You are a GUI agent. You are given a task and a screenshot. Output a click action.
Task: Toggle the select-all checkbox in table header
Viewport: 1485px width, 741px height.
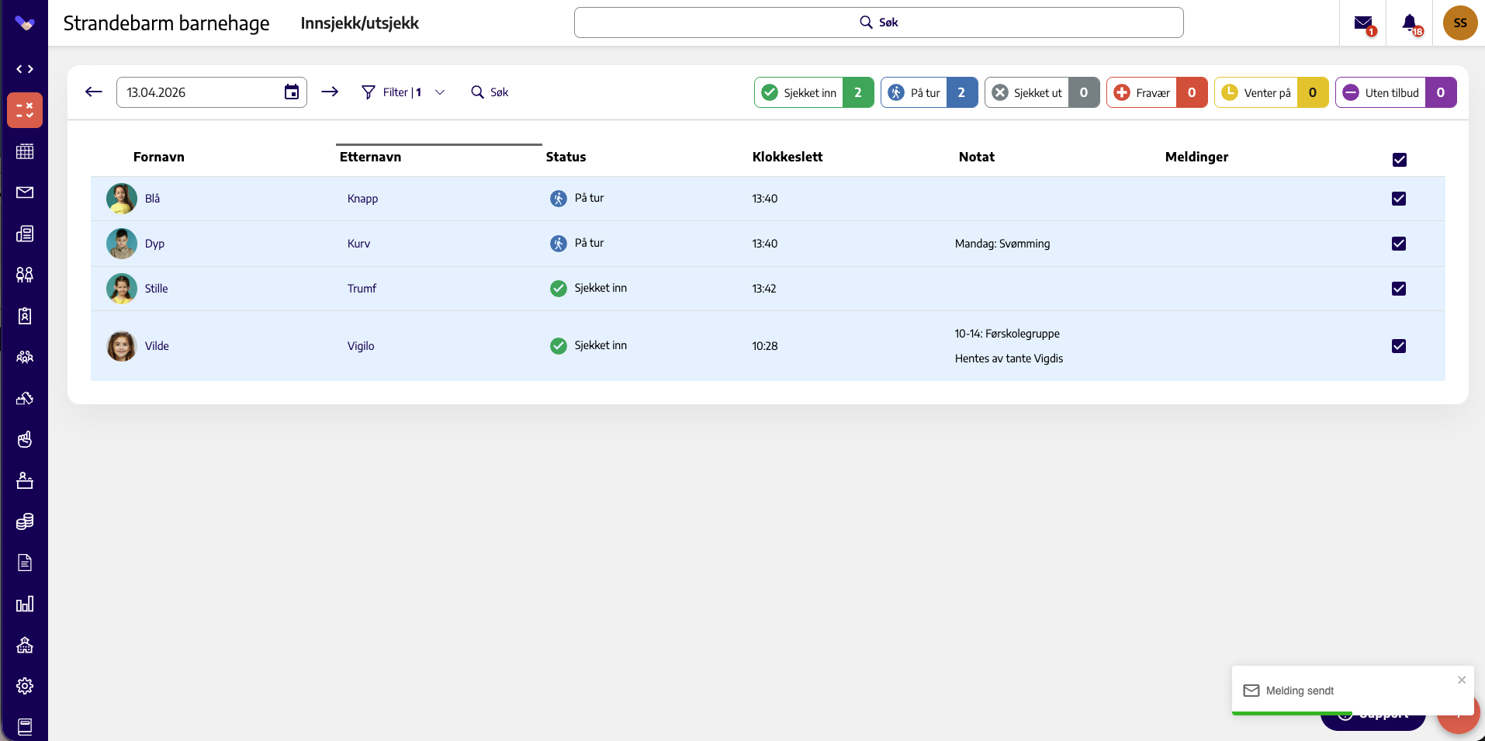[x=1400, y=160]
